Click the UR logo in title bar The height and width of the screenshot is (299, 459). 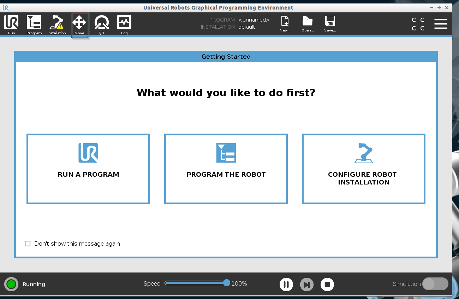pyautogui.click(x=5, y=7)
